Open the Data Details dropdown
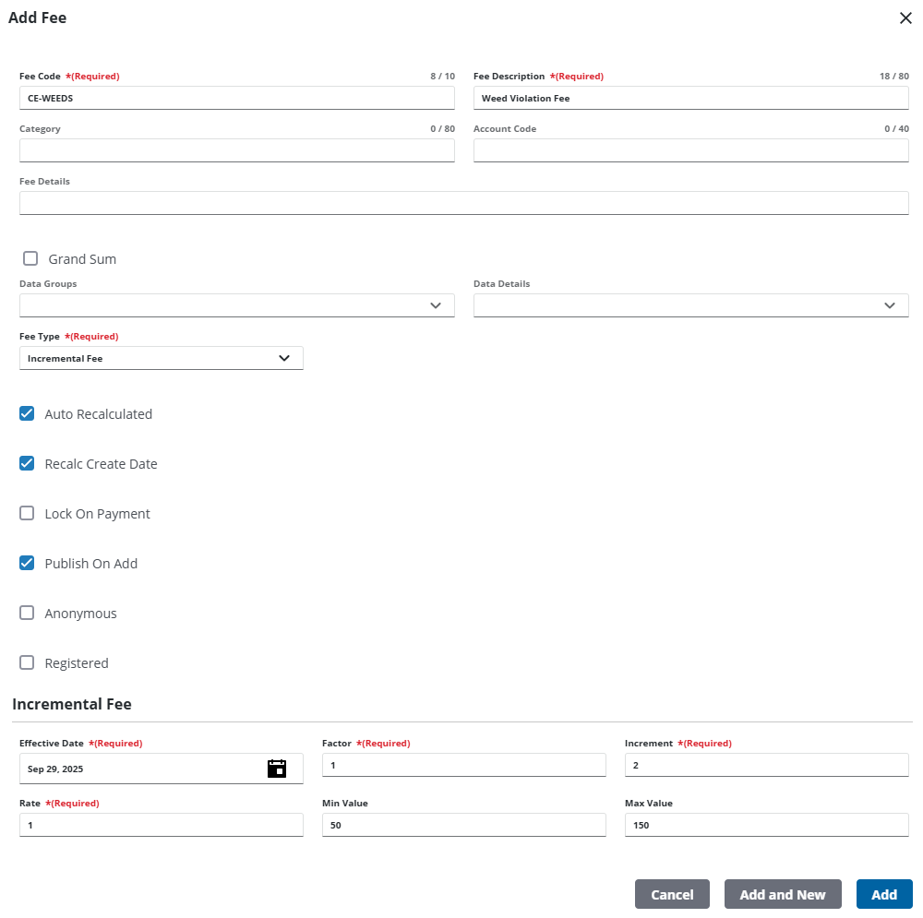The image size is (923, 918). (690, 305)
